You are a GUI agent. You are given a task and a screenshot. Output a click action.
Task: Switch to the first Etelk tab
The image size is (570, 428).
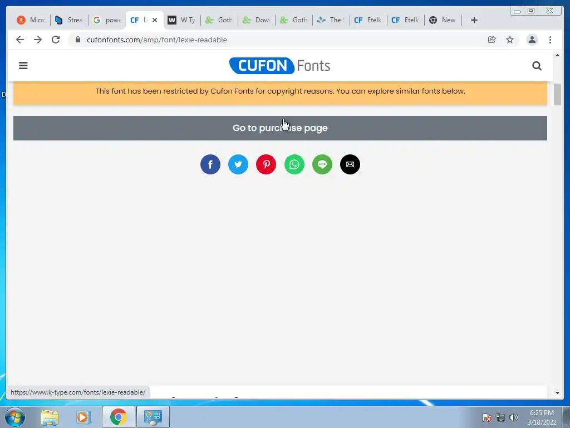coord(368,20)
